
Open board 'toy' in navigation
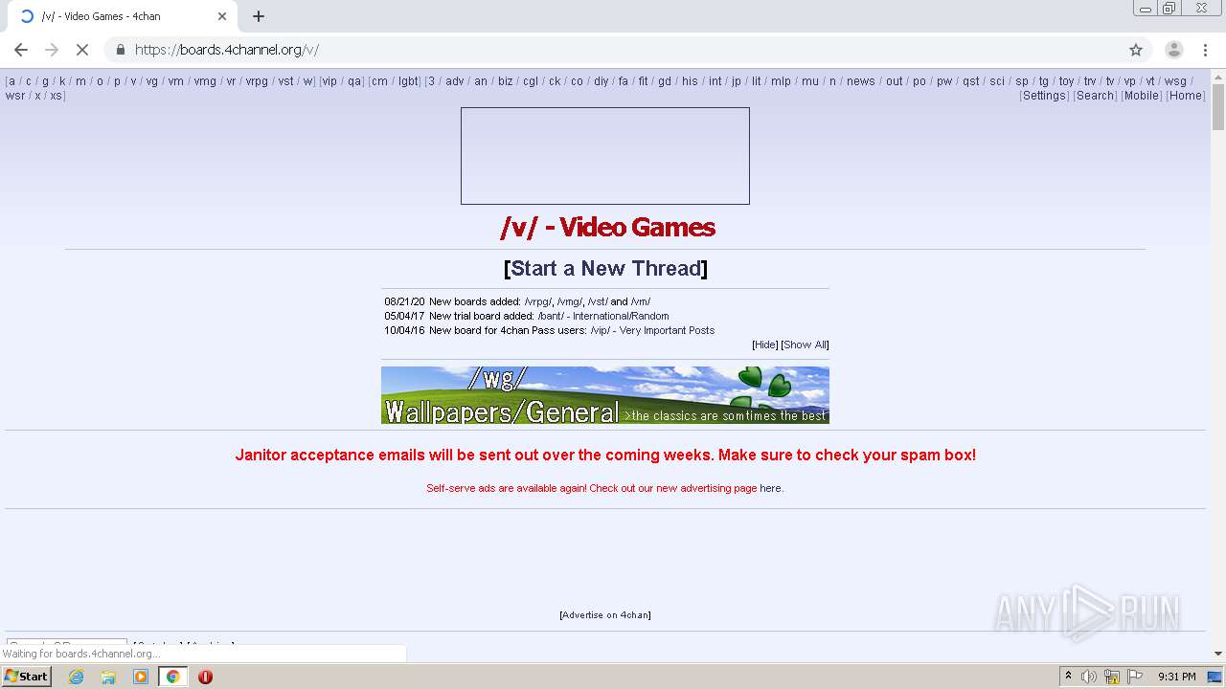pyautogui.click(x=1066, y=81)
